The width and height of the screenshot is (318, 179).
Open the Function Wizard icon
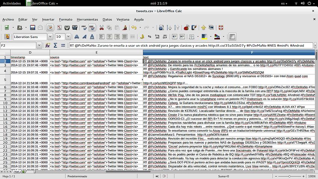point(48,45)
